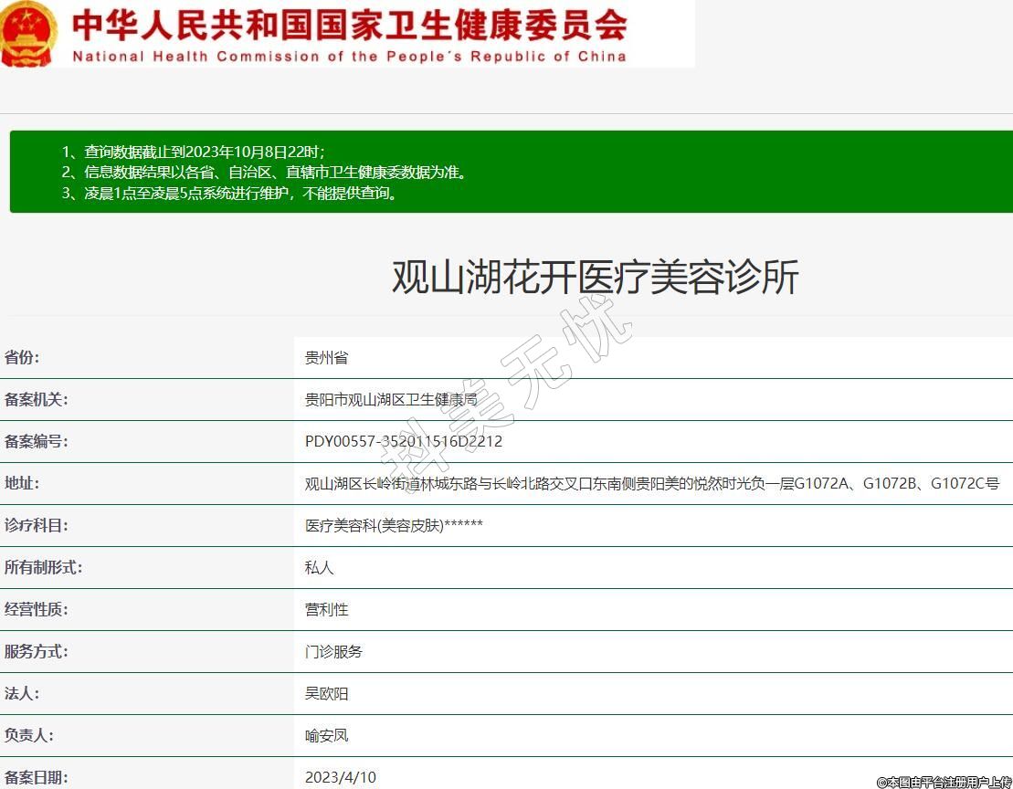Viewport: 1013px width, 789px height.
Task: Click the notice line about the data cutoff time
Action: tap(194, 152)
